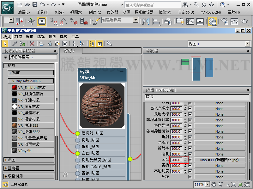This screenshot has height=189, width=253.
Task: Click the Mirror tool icon
Action: [146, 21]
